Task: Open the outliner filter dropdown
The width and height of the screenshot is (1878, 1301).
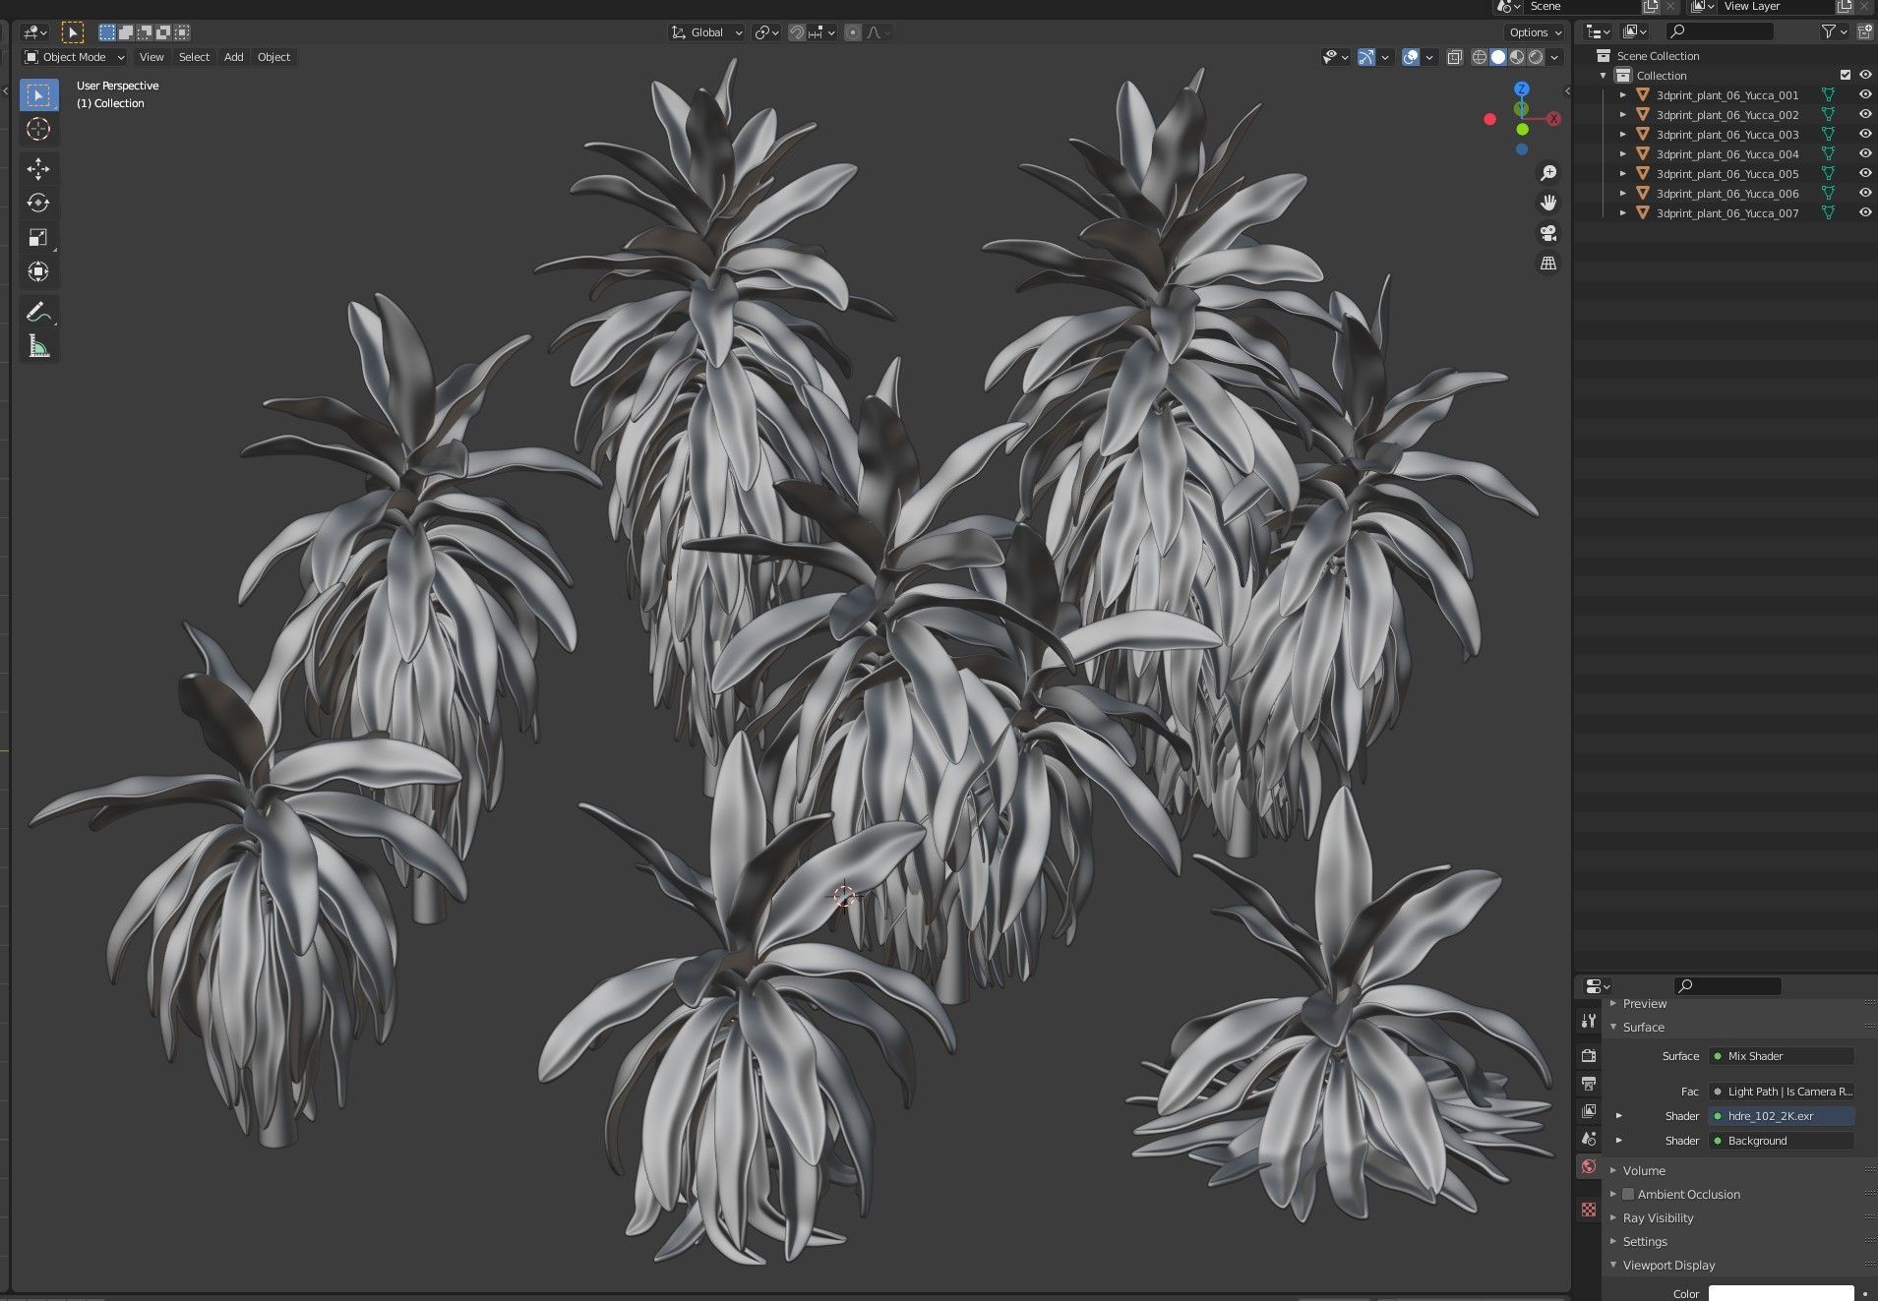Action: coord(1834,32)
